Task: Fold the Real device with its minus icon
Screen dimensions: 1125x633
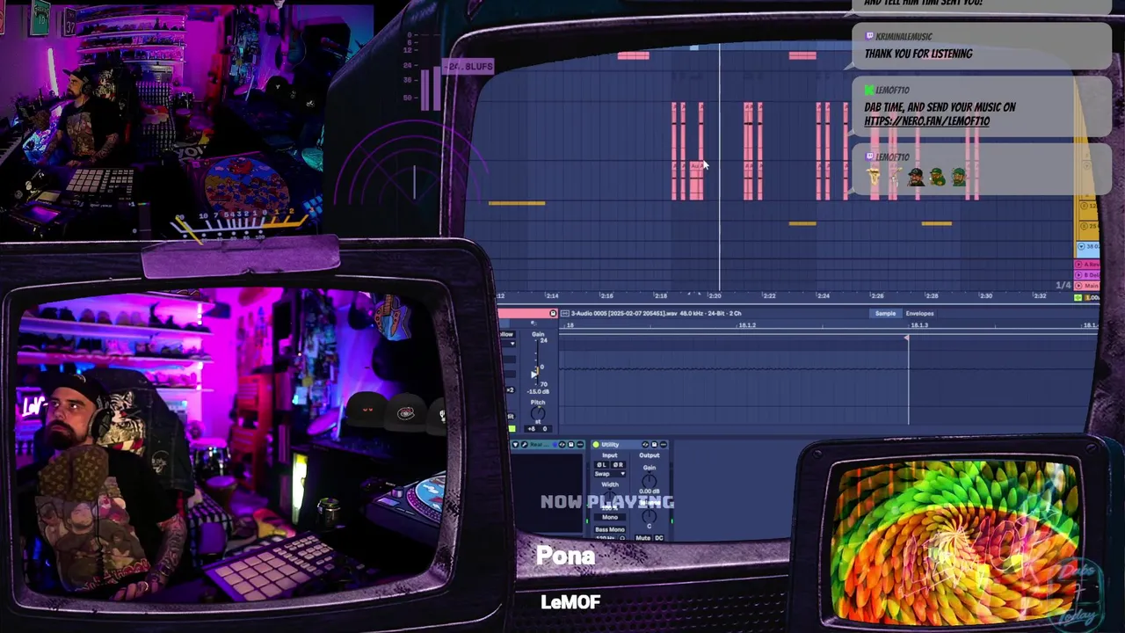Action: tap(580, 445)
